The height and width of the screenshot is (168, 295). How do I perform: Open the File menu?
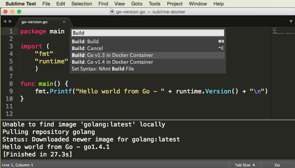[x=46, y=4]
